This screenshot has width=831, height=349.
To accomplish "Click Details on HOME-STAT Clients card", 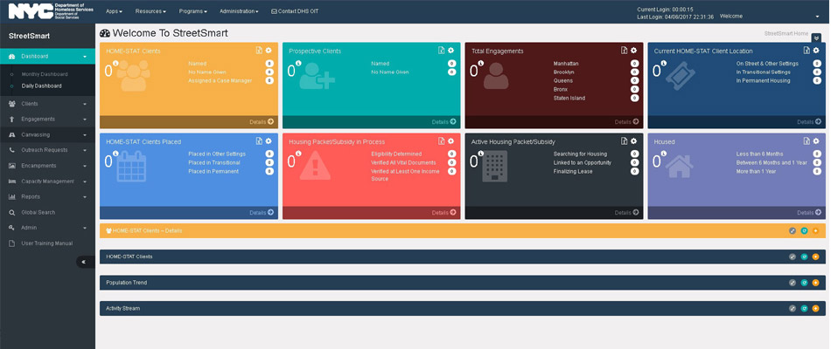I will click(262, 121).
